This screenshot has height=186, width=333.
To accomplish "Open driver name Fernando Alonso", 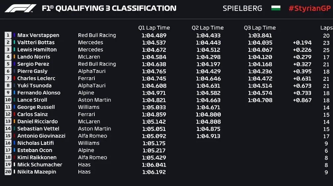I will point(39,93).
